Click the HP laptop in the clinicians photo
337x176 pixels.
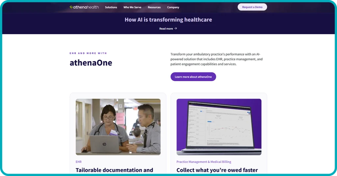tap(104, 144)
